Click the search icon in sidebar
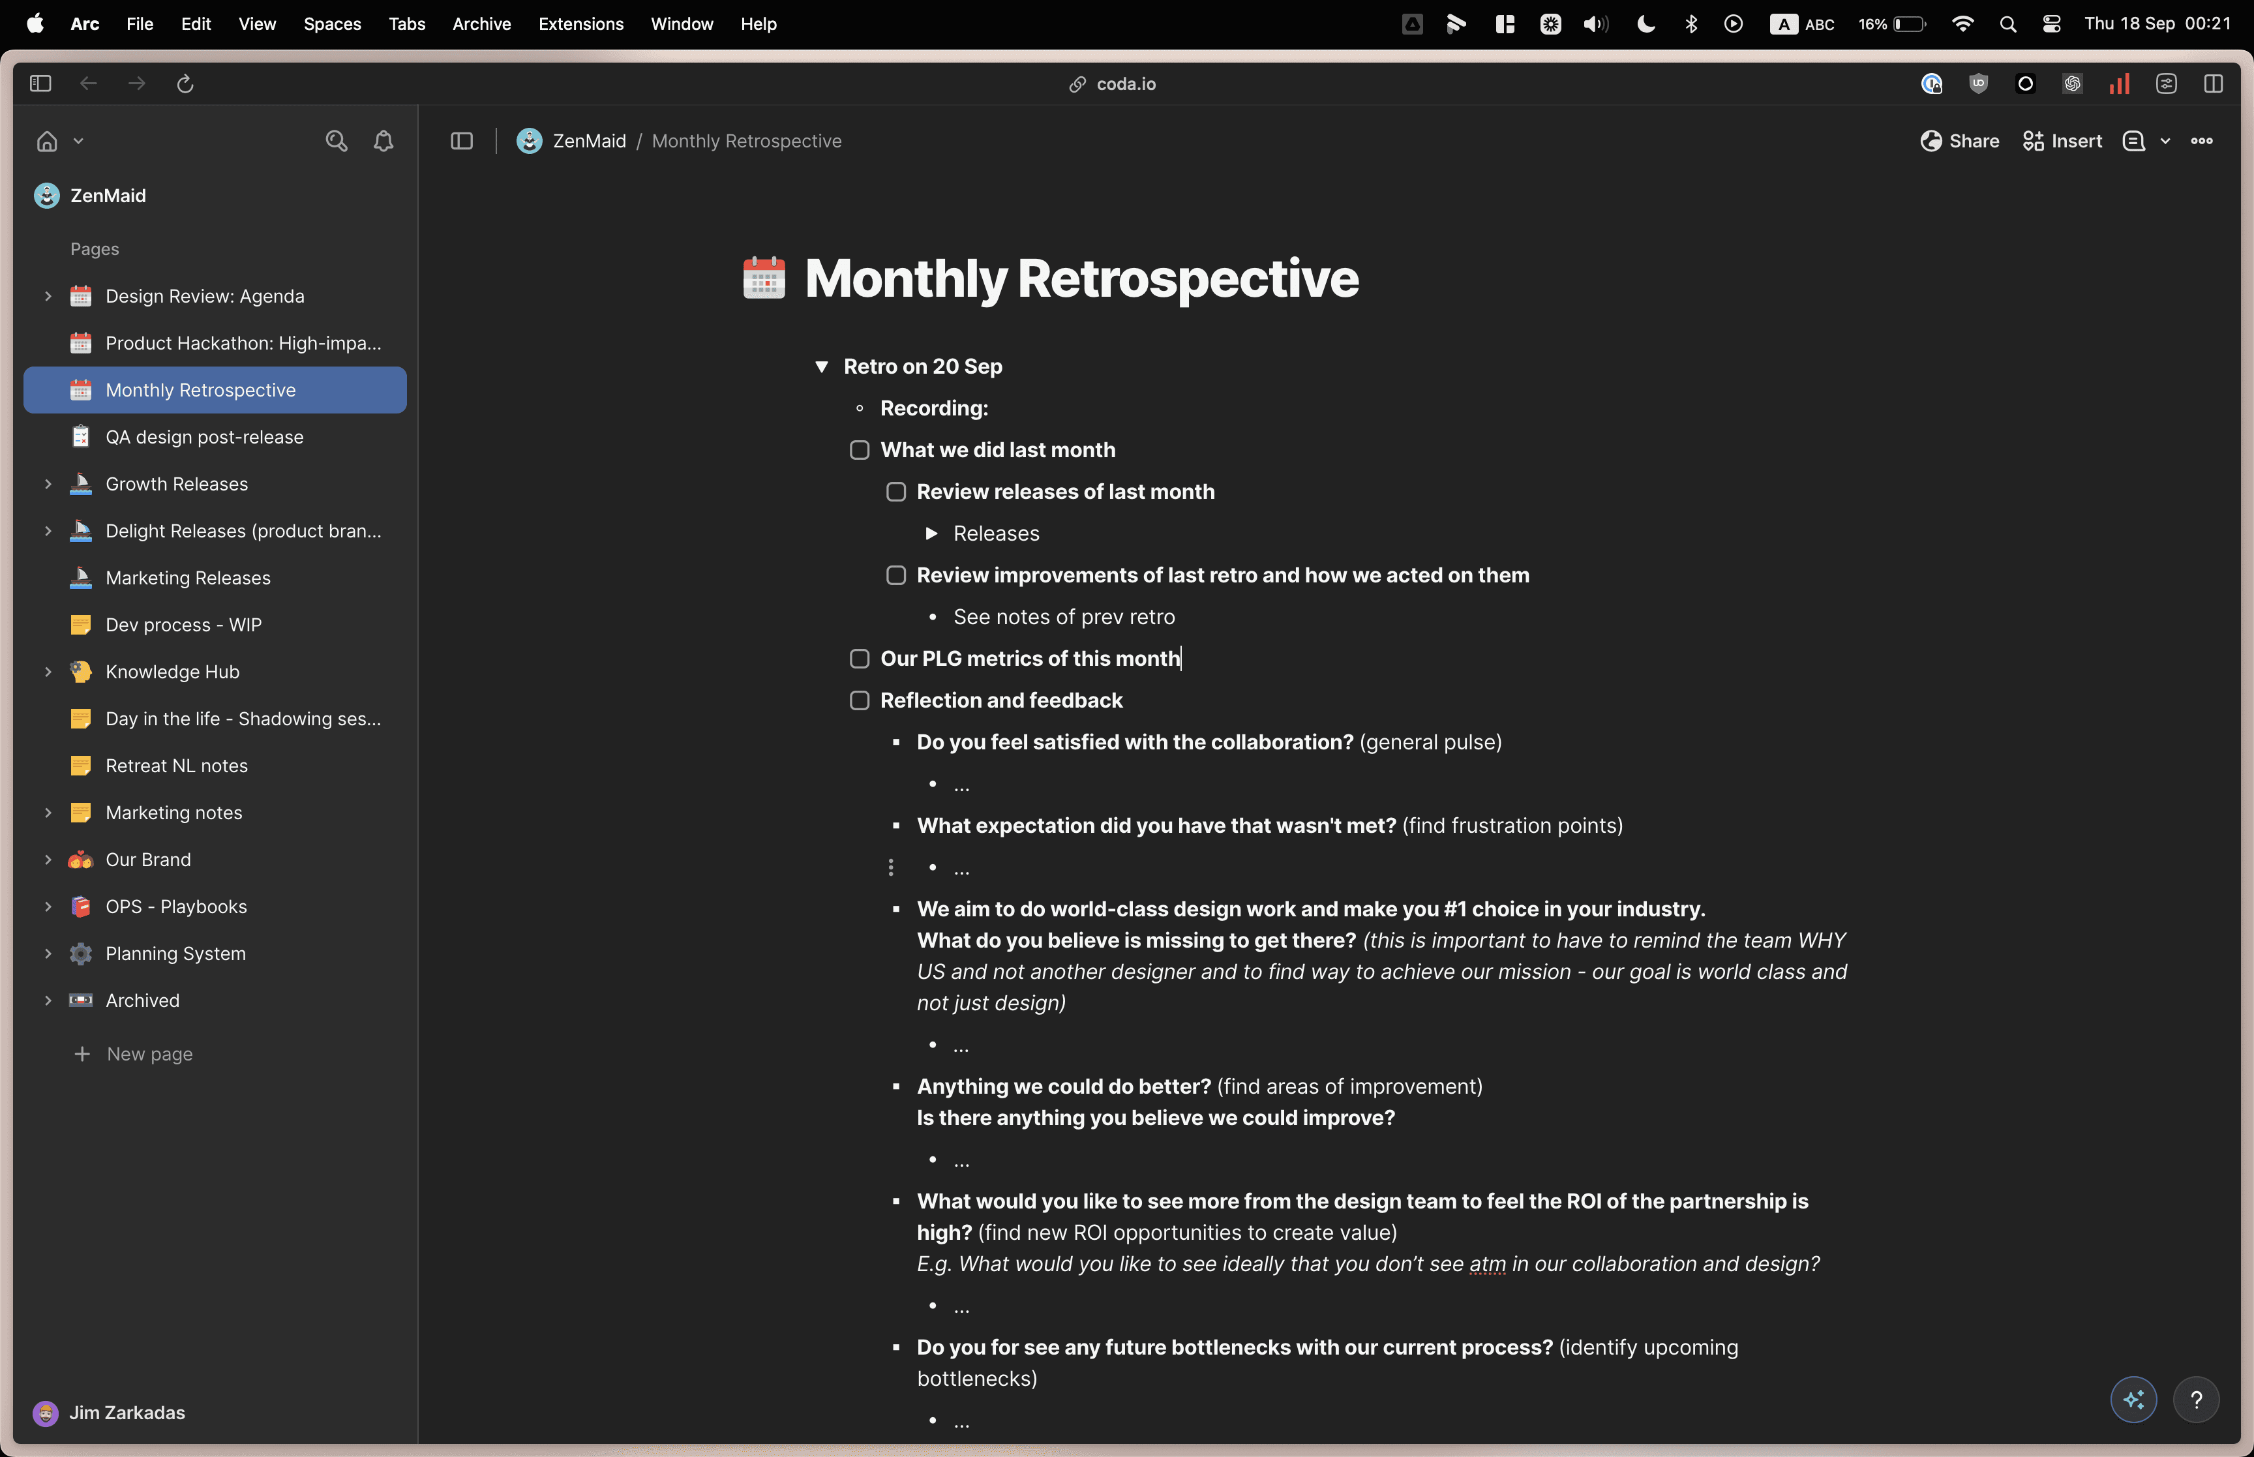This screenshot has height=1457, width=2254. 336,141
